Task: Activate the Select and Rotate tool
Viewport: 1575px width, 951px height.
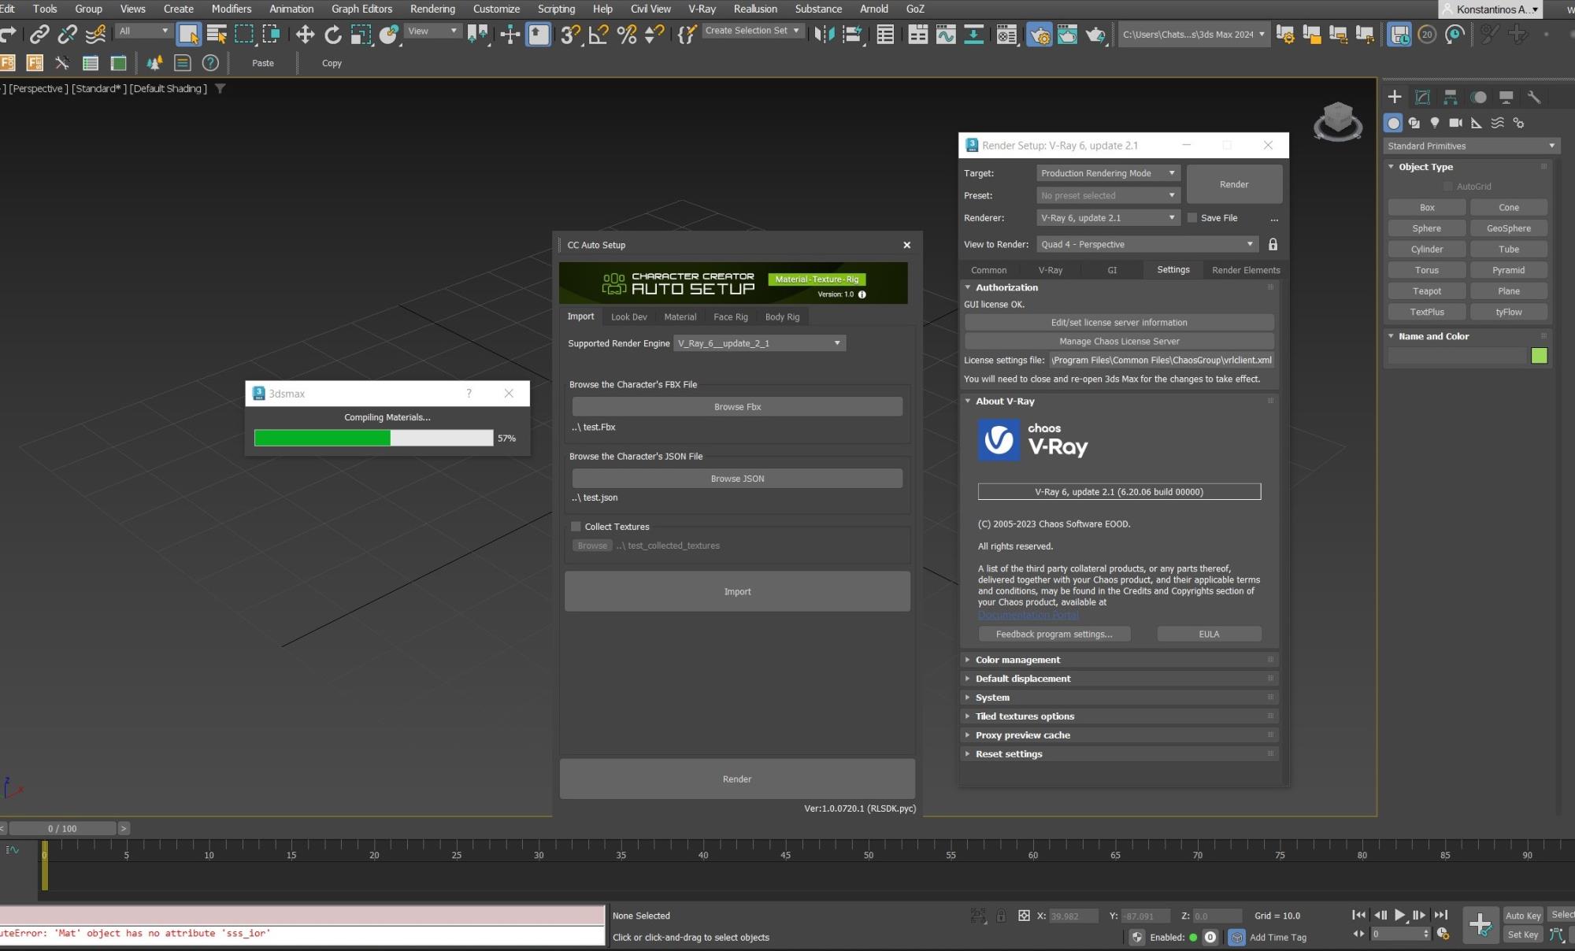Action: tap(333, 34)
